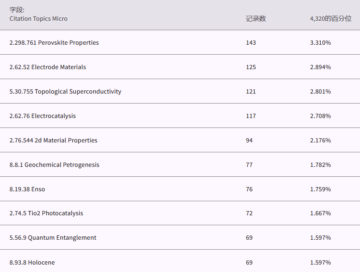Select the Holocene topic name
Image resolution: width=360 pixels, height=272 pixels.
(32, 262)
